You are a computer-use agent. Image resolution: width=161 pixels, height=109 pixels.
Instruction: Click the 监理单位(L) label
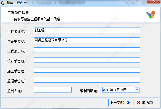coord(16,81)
